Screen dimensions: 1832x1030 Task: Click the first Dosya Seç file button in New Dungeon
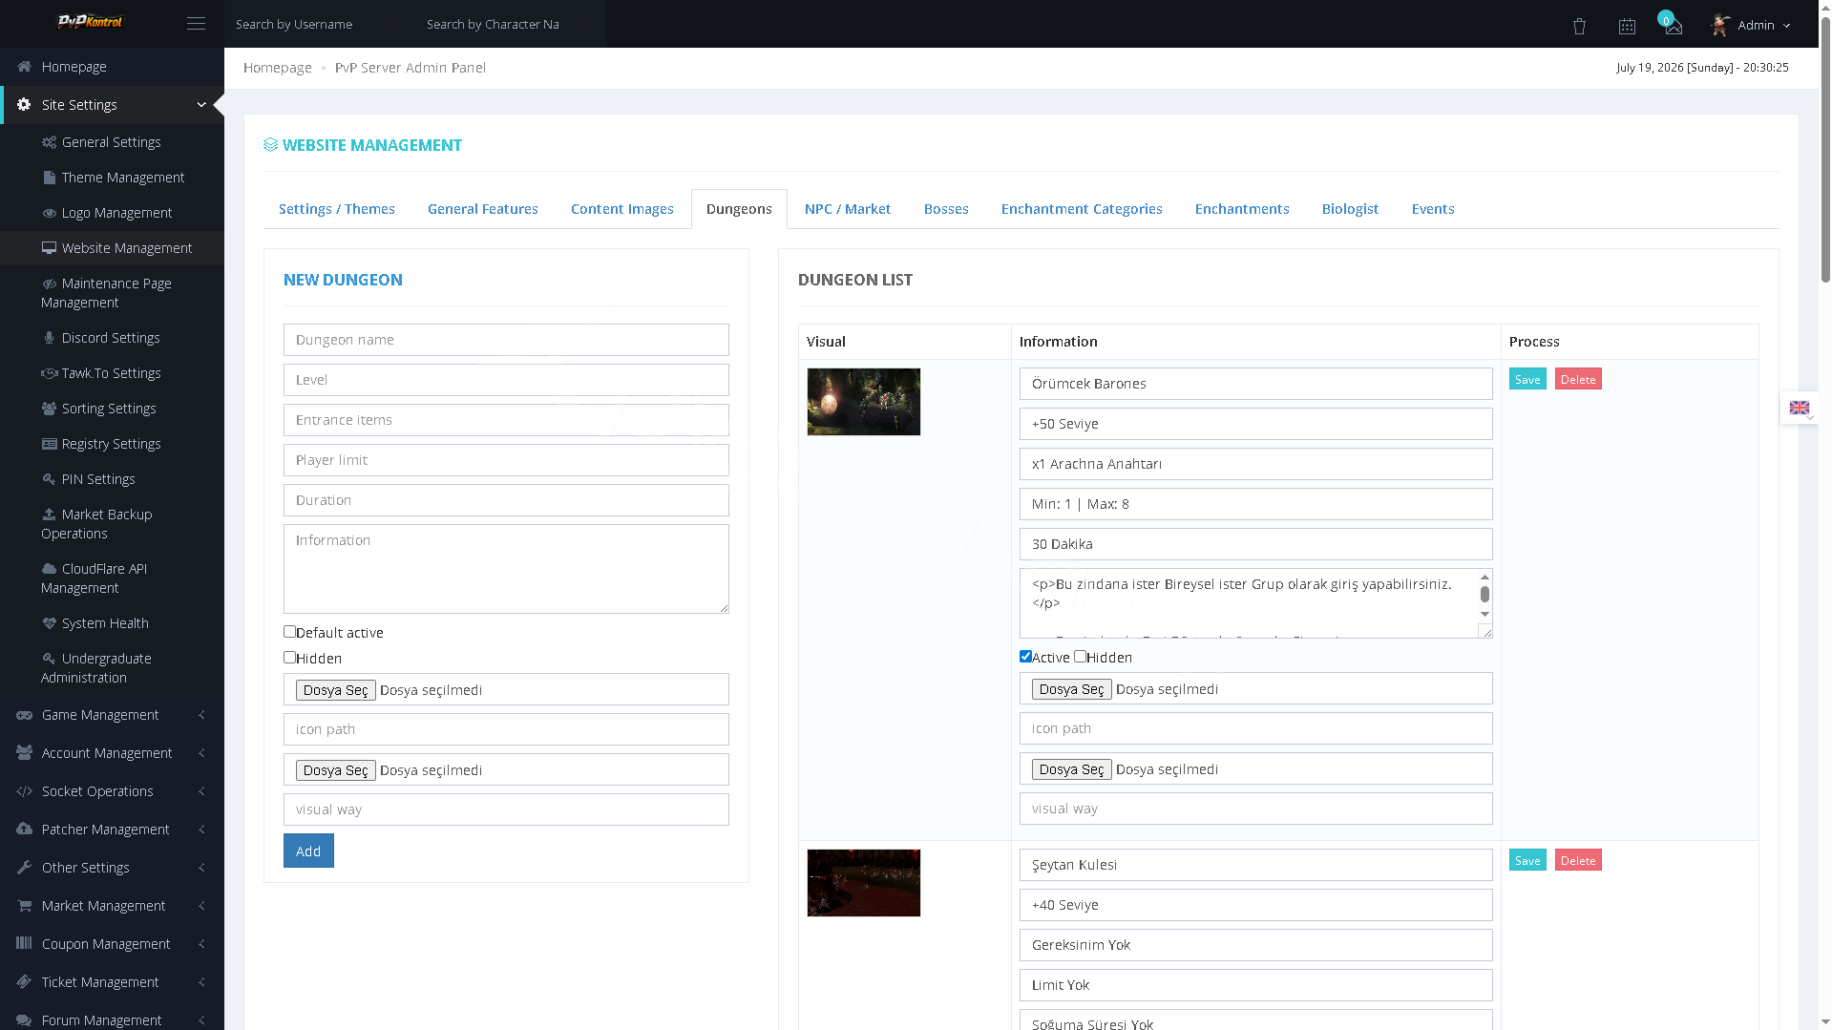tap(336, 690)
